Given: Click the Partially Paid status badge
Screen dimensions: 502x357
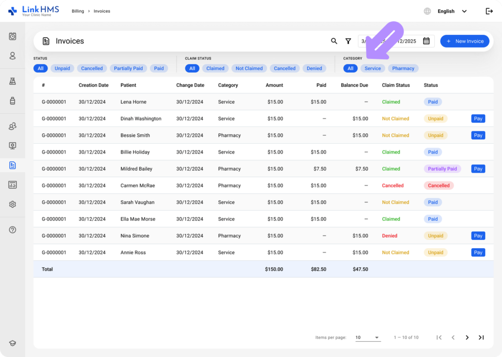Looking at the screenshot, I should (x=443, y=169).
